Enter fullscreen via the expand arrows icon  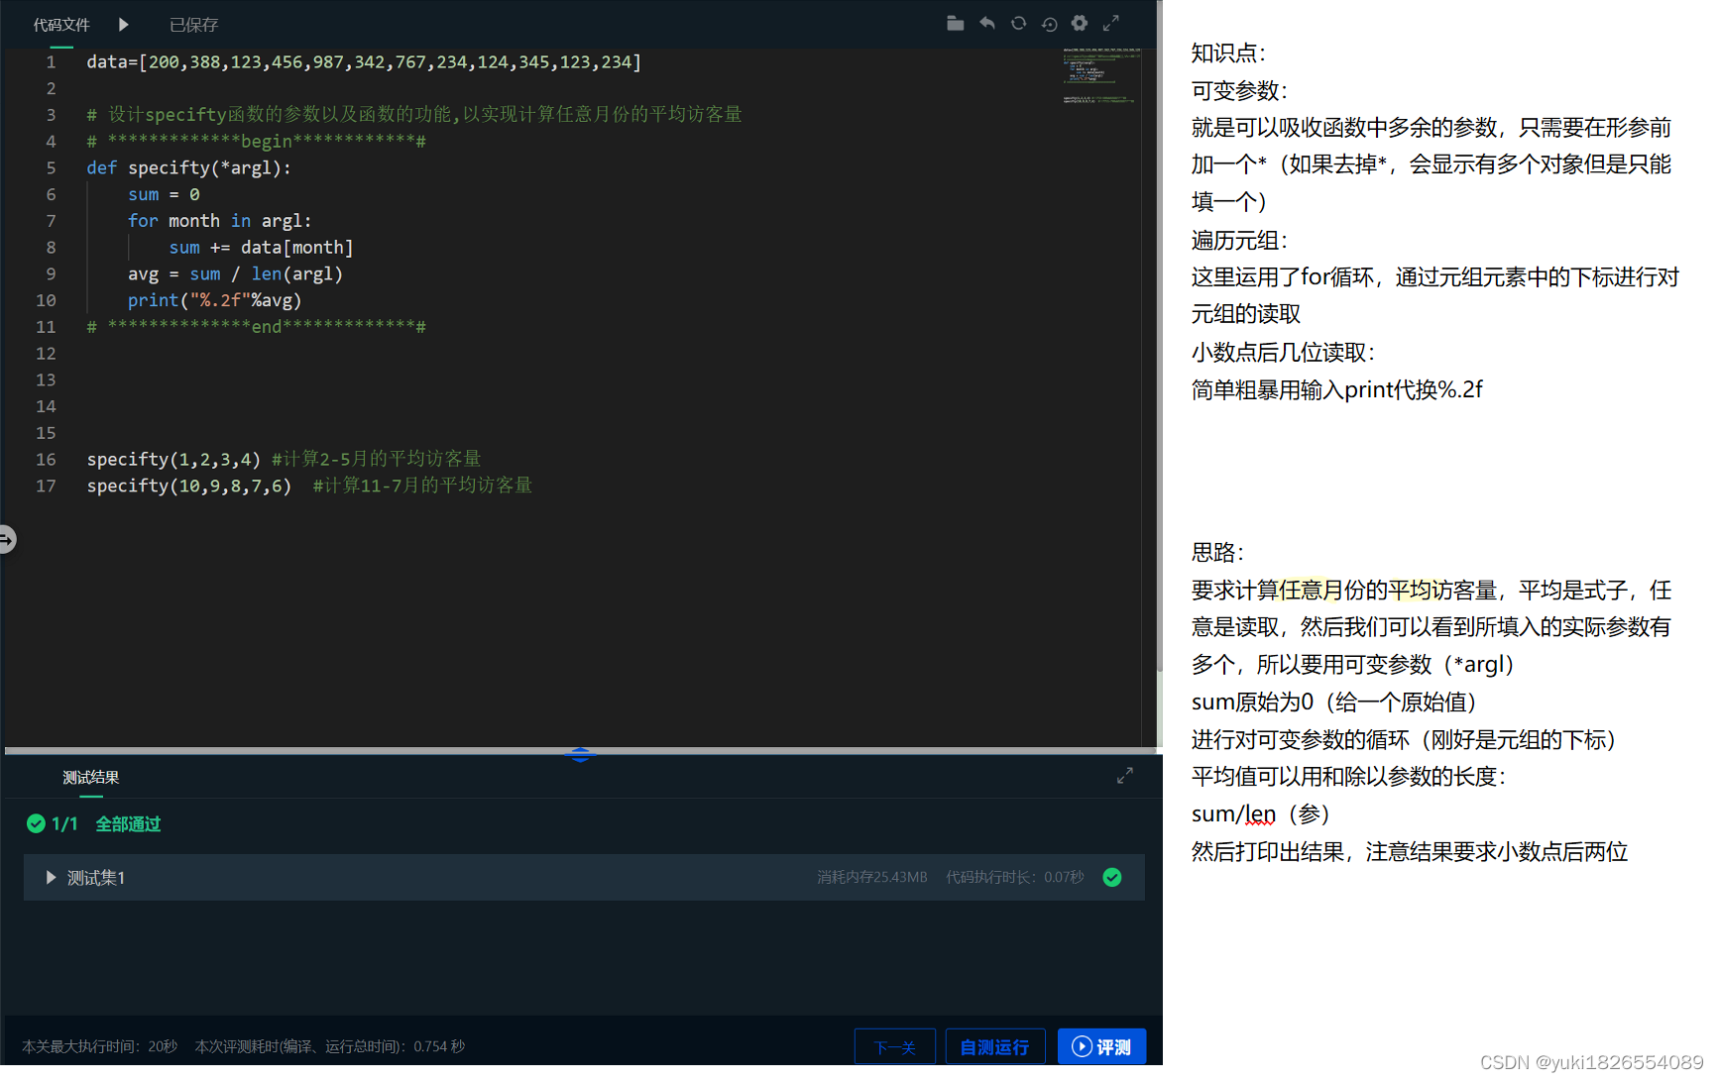coord(1110,23)
